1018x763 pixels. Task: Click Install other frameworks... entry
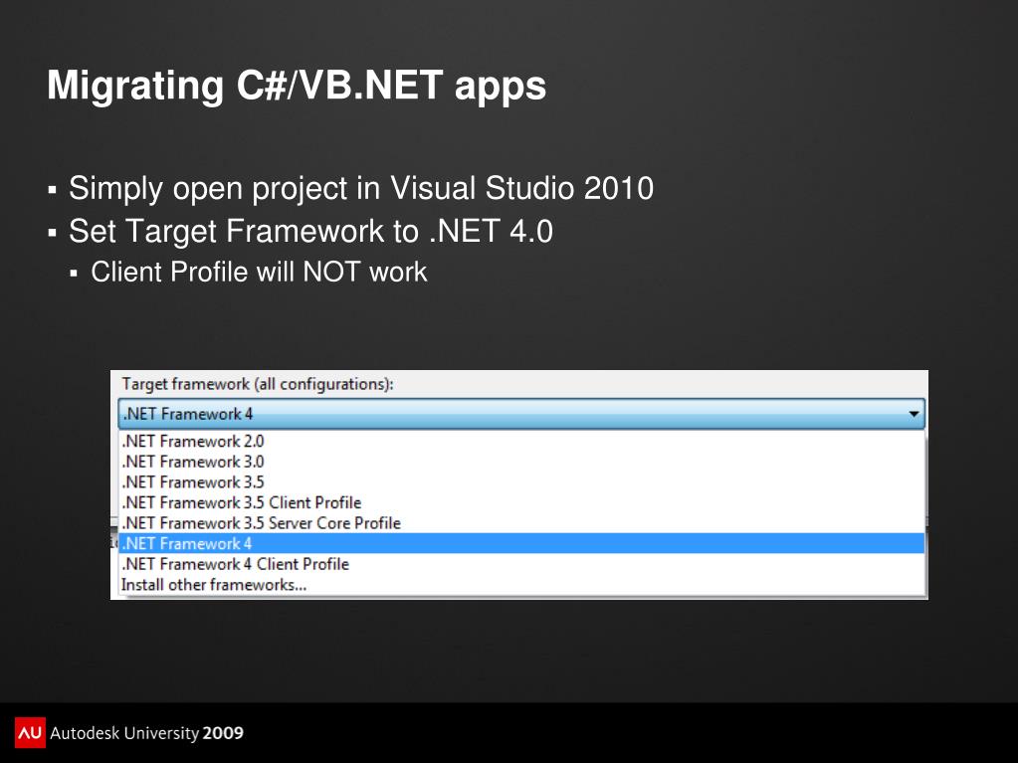(522, 585)
